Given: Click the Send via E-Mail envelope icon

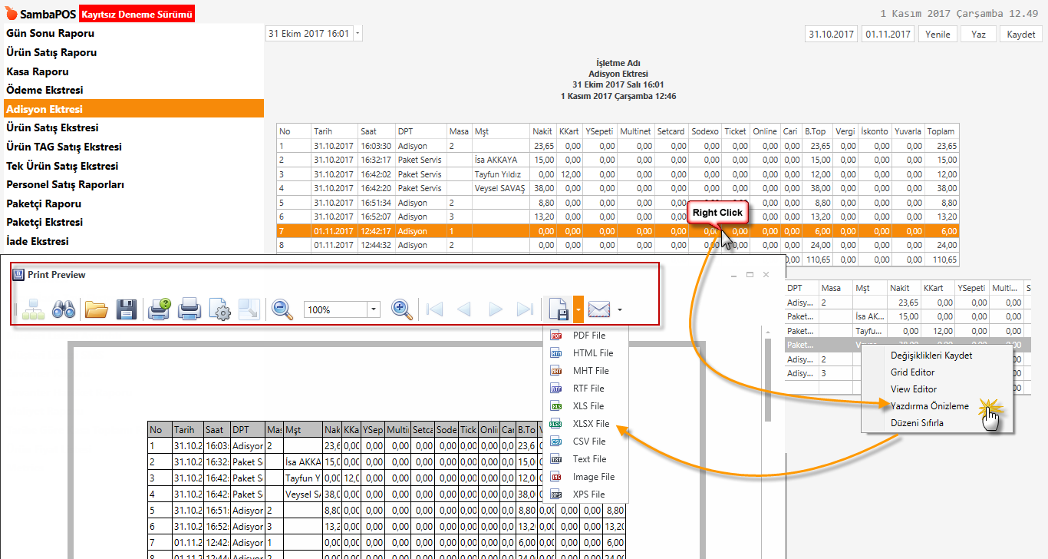Looking at the screenshot, I should [598, 309].
